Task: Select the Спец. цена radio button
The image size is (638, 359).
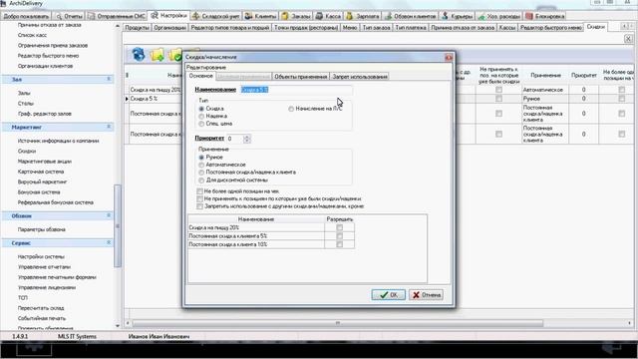Action: (x=201, y=124)
